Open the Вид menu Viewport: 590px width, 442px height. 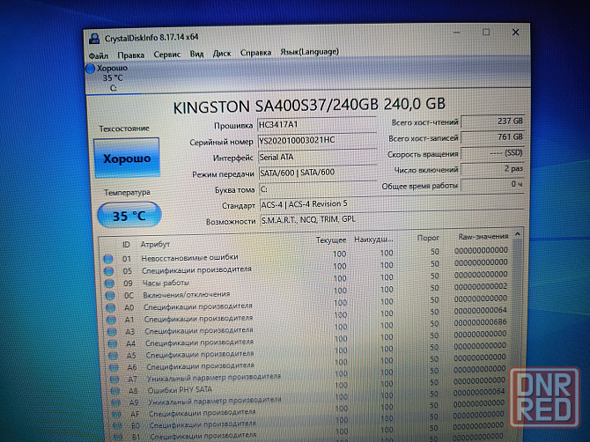(196, 55)
